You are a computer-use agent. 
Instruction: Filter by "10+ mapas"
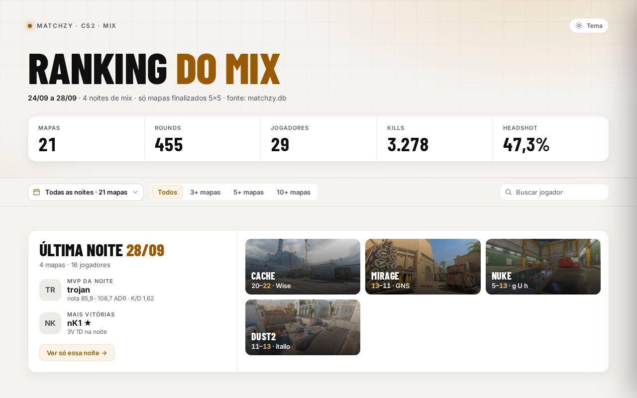294,192
